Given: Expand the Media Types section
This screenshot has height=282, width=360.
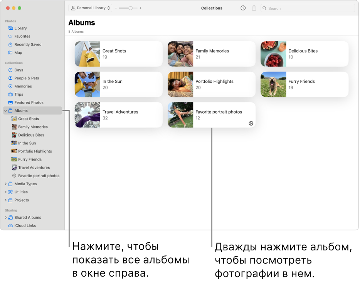Looking at the screenshot, I should pyautogui.click(x=5, y=184).
